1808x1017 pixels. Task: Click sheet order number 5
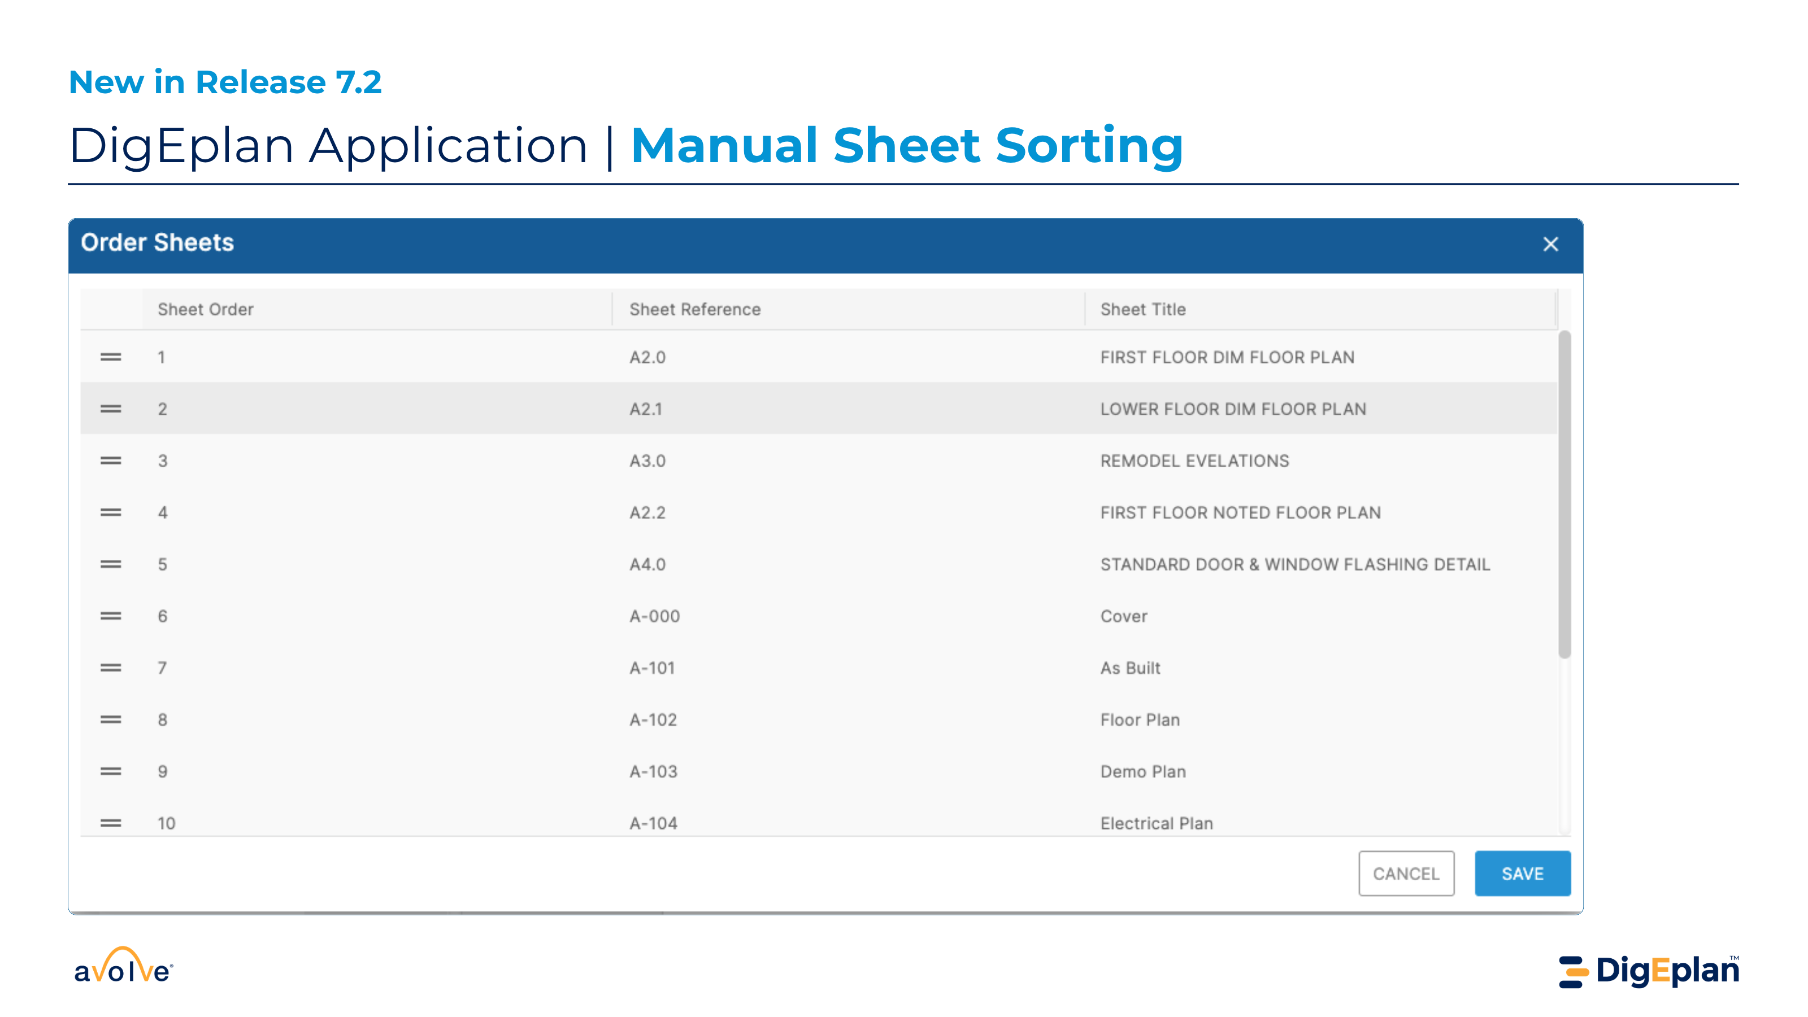click(162, 565)
